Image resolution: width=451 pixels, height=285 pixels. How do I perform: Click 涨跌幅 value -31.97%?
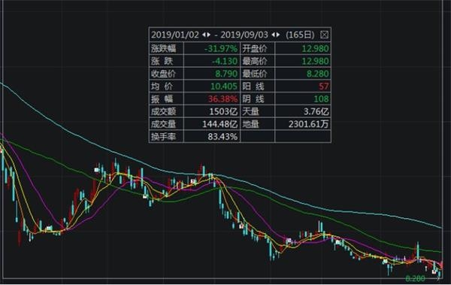point(220,48)
